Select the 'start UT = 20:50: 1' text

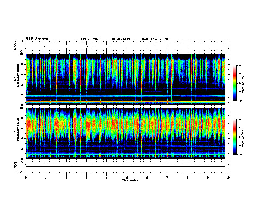(157, 39)
